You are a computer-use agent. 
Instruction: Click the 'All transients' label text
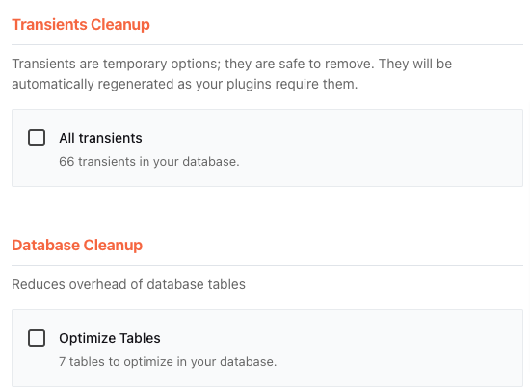[100, 138]
